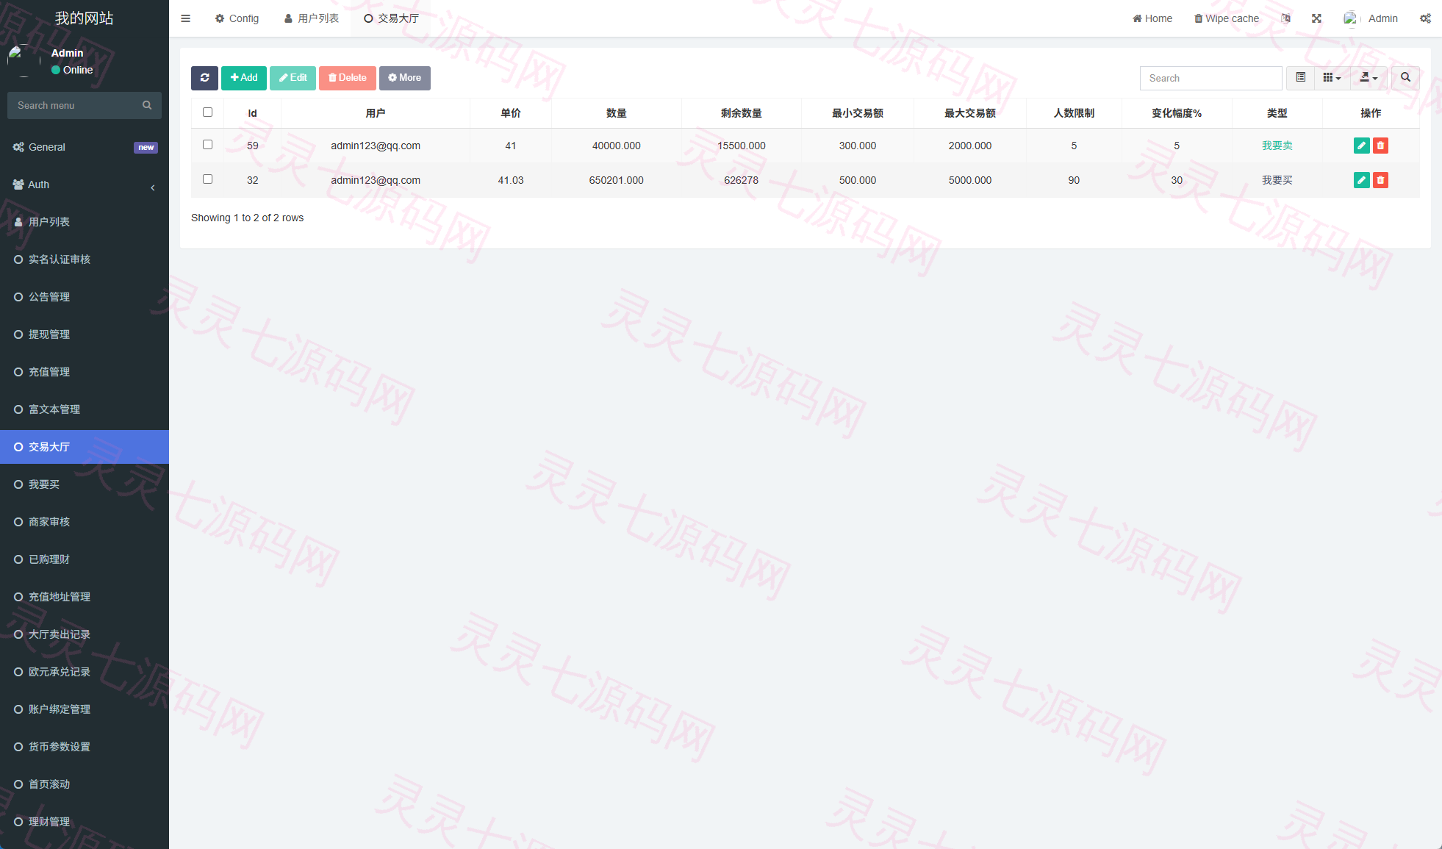Switch to the 用户列表 tab
This screenshot has width=1442, height=849.
point(312,18)
